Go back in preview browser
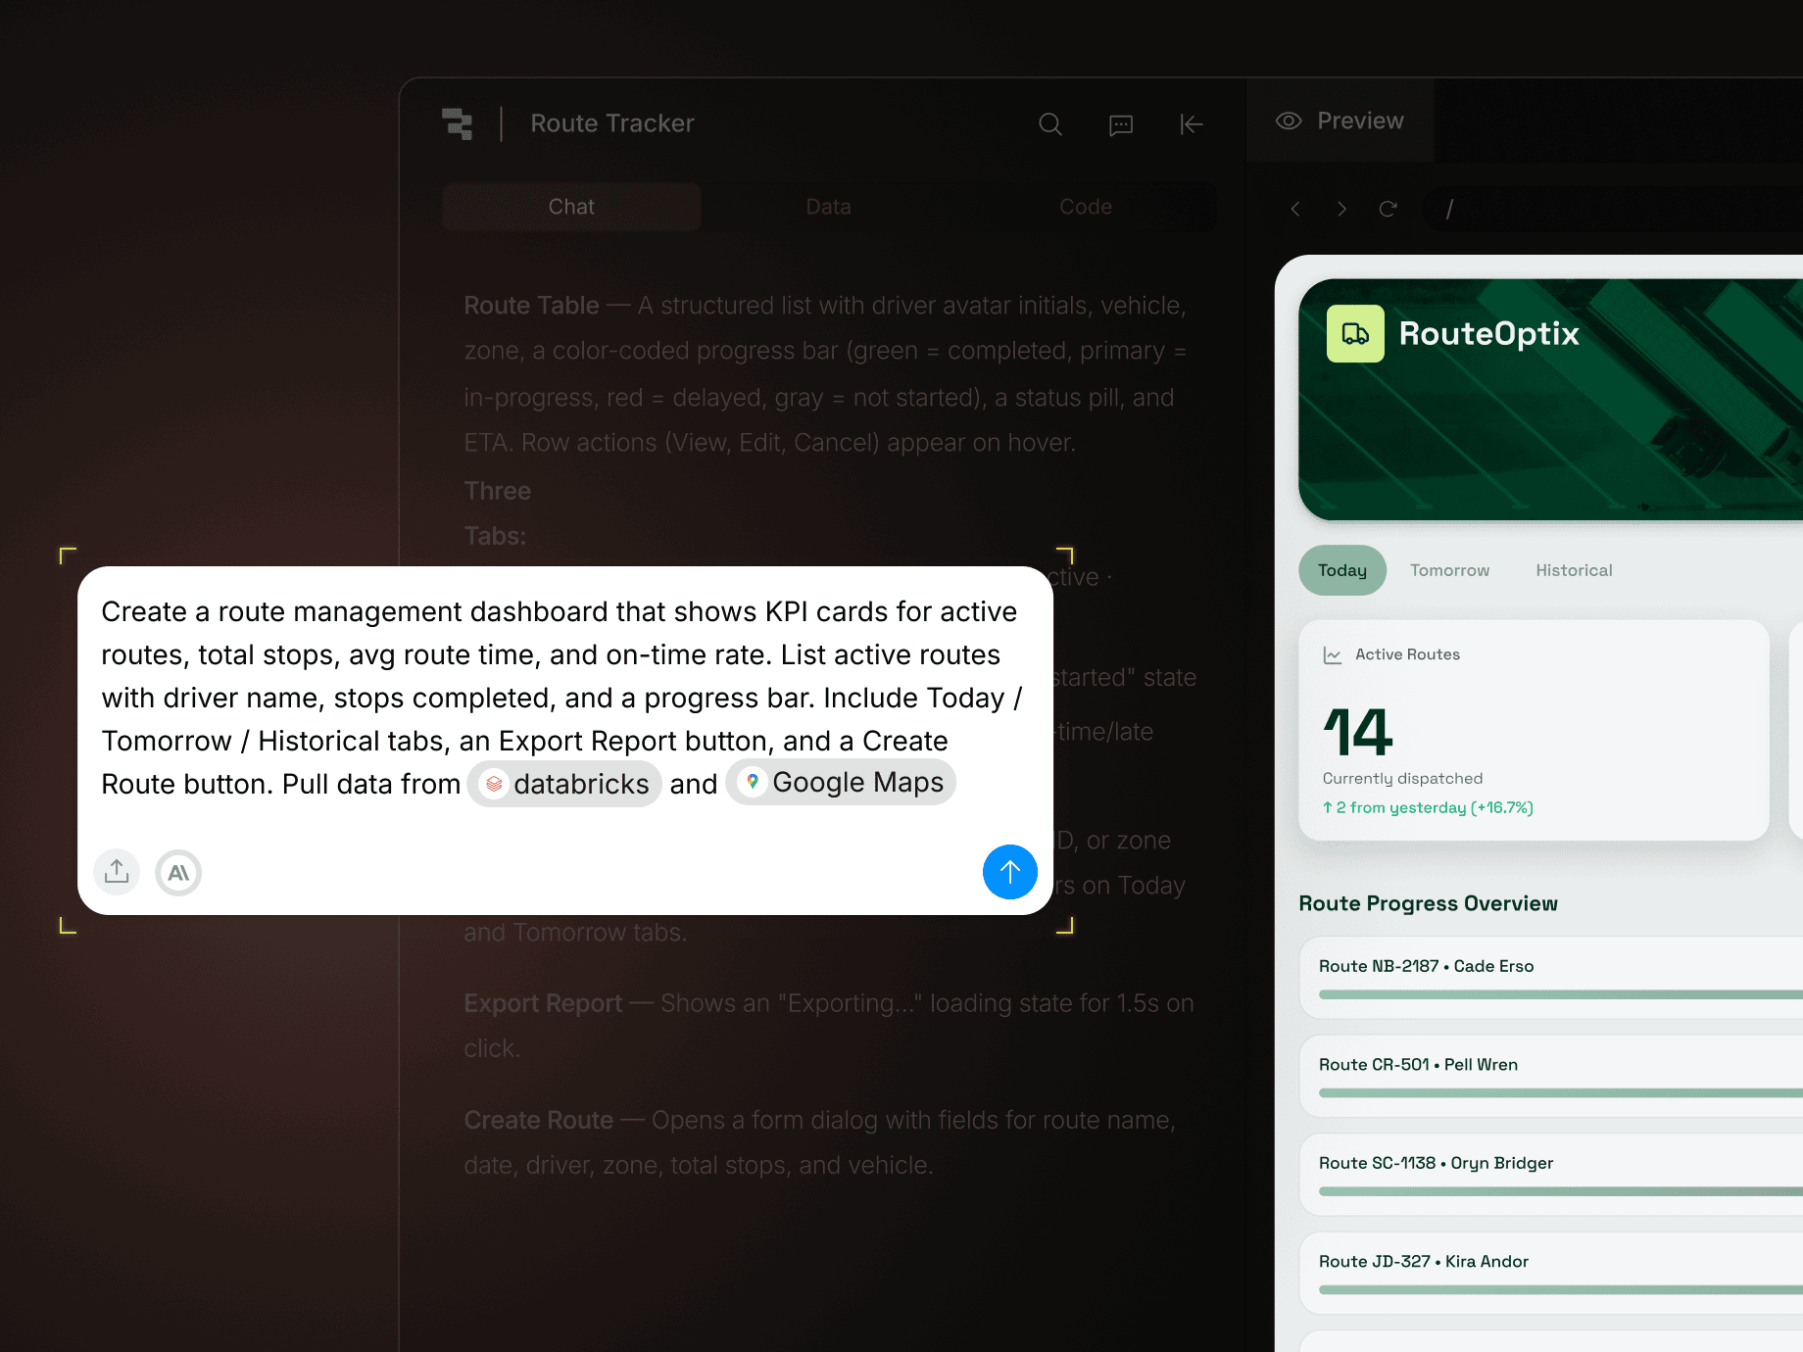 1295,209
